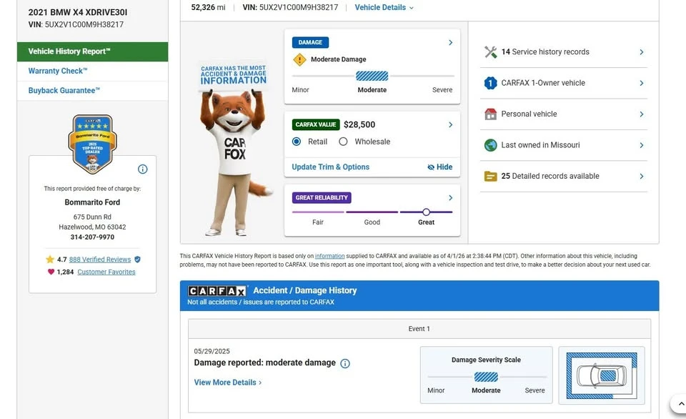Click the CARFAX logo in damage header
Image resolution: width=686 pixels, height=419 pixels.
pos(217,291)
